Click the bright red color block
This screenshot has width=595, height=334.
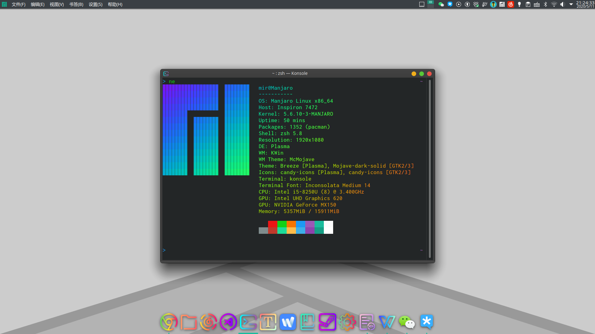[273, 224]
